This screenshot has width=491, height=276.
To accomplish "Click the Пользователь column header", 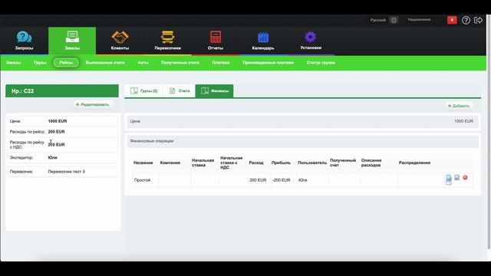I will (x=312, y=163).
